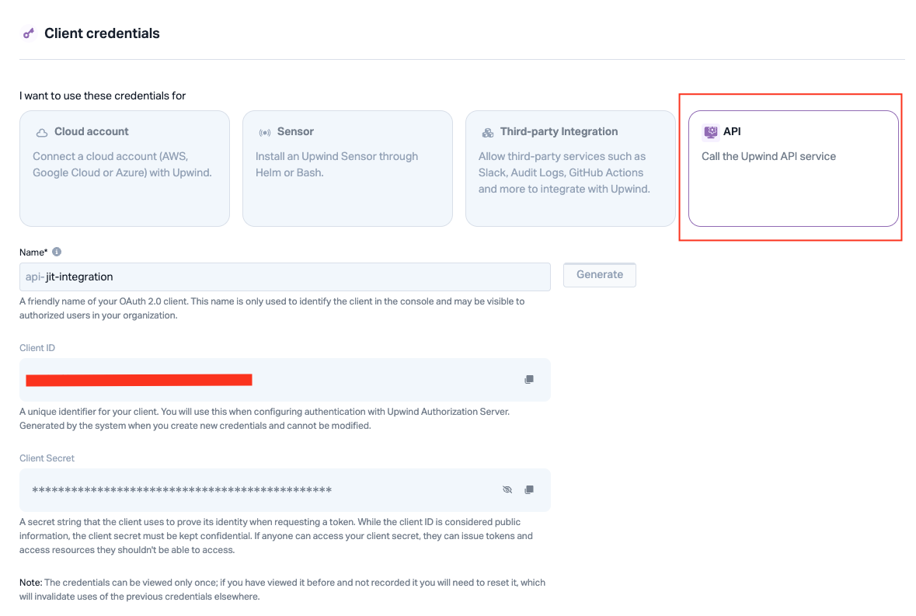
Task: Click the 'Note:' credentials warning text
Action: pyautogui.click(x=282, y=589)
